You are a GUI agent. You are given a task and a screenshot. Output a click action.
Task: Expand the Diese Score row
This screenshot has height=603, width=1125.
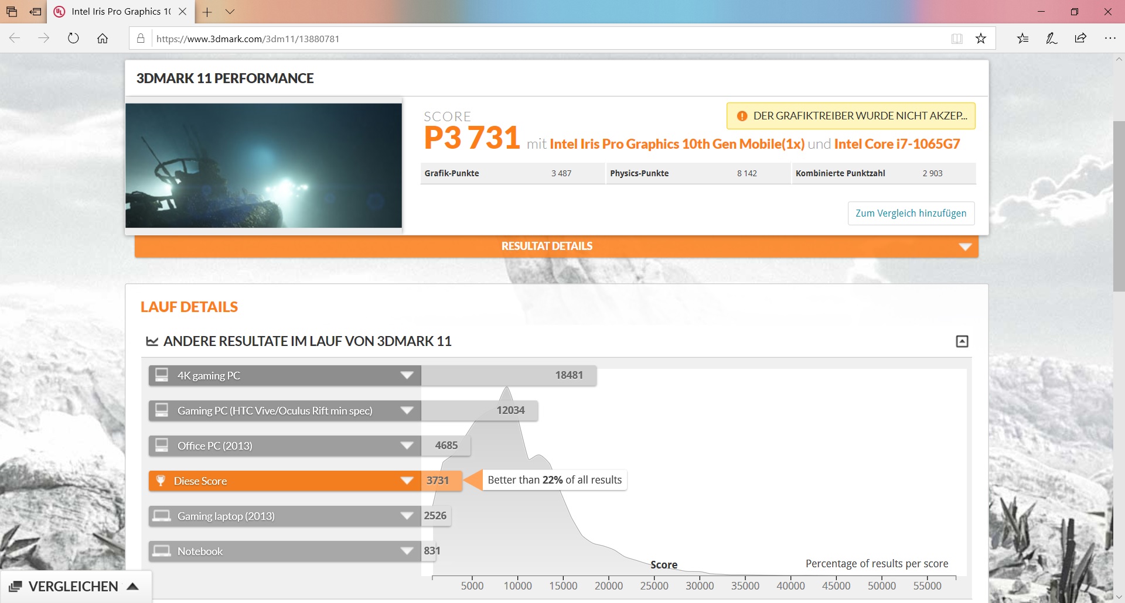pos(407,481)
